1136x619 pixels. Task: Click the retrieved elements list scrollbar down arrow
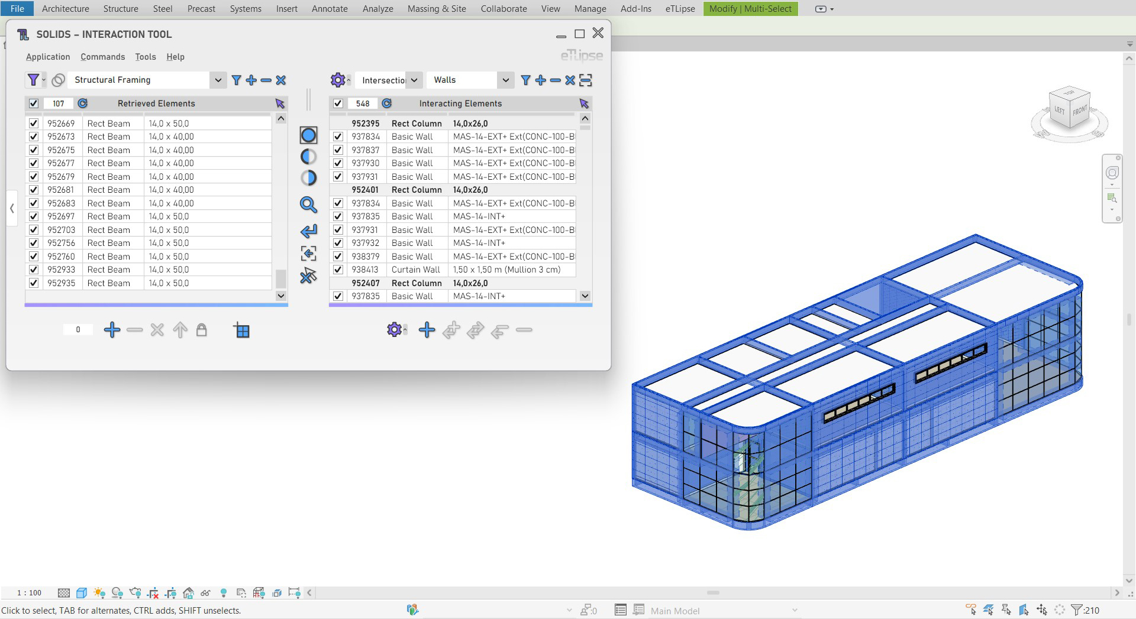(281, 296)
